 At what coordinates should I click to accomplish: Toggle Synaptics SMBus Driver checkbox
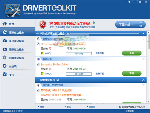38,64
